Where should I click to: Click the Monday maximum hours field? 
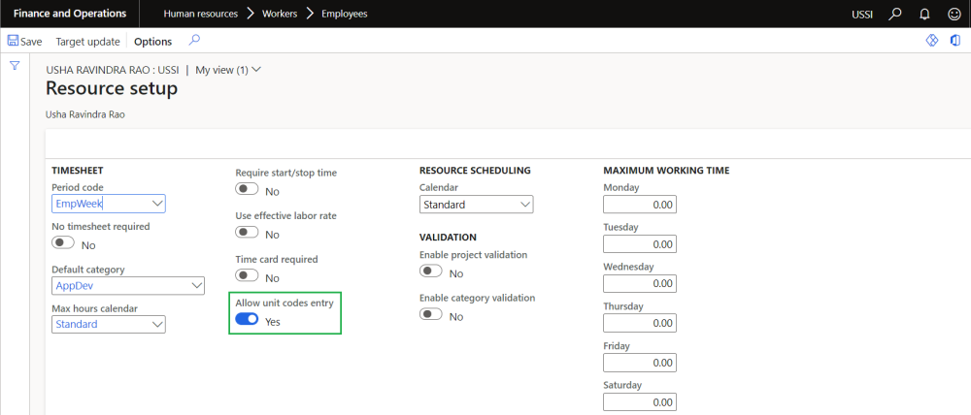(x=639, y=205)
